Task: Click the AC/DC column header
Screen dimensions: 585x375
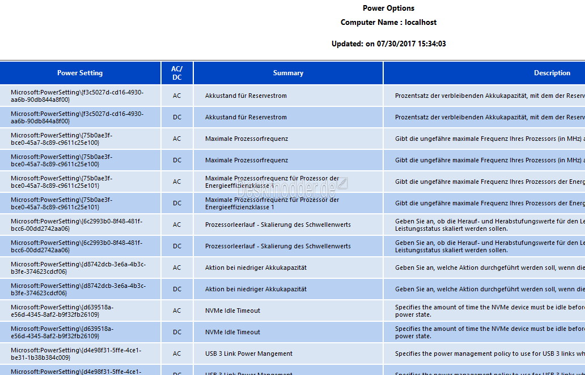Action: coord(177,73)
